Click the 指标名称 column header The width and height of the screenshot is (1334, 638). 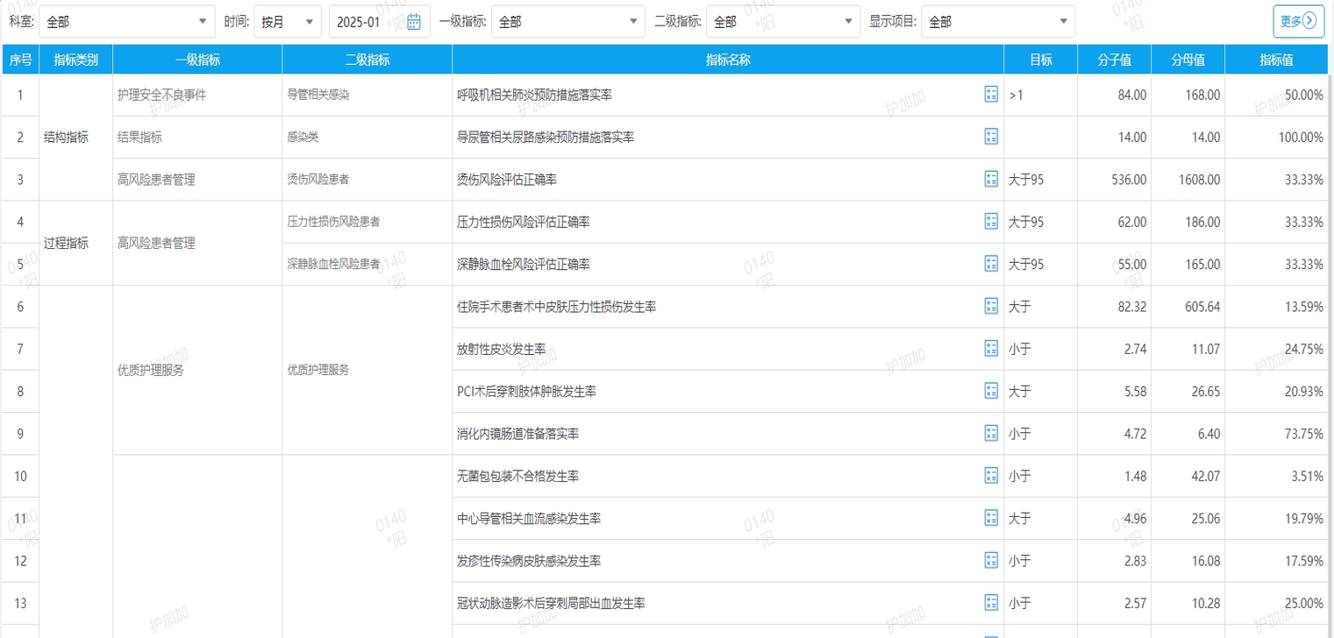[x=727, y=60]
